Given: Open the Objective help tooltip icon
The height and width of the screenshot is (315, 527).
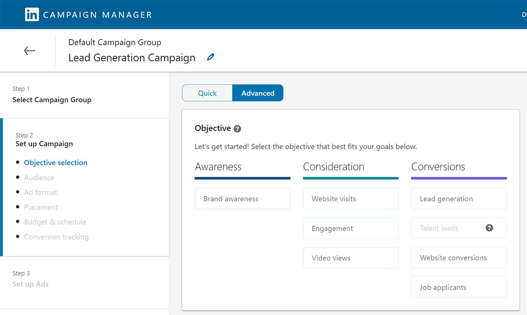Looking at the screenshot, I should (238, 129).
